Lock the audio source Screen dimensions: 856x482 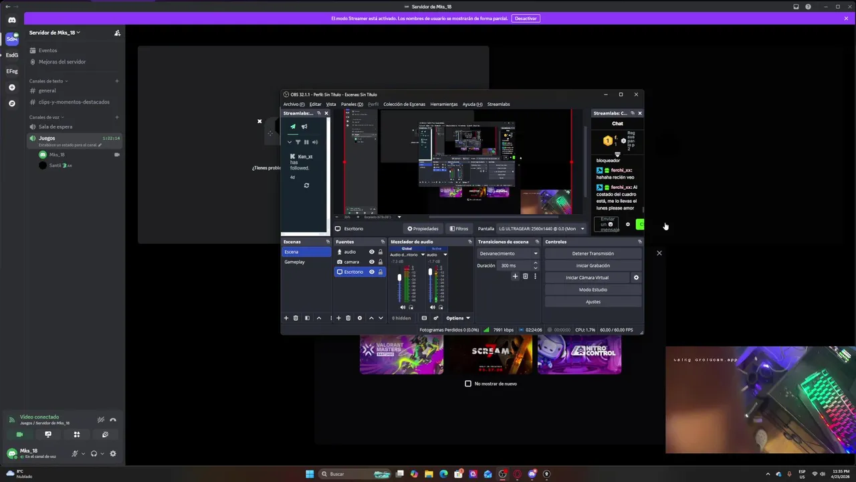coord(381,252)
